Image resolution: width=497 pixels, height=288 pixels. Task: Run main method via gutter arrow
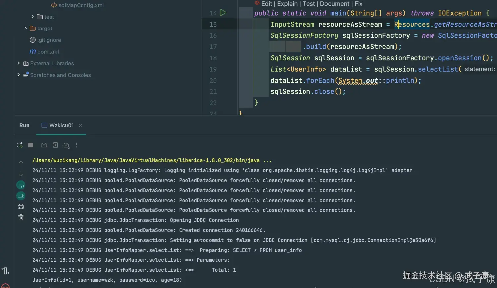tap(223, 13)
